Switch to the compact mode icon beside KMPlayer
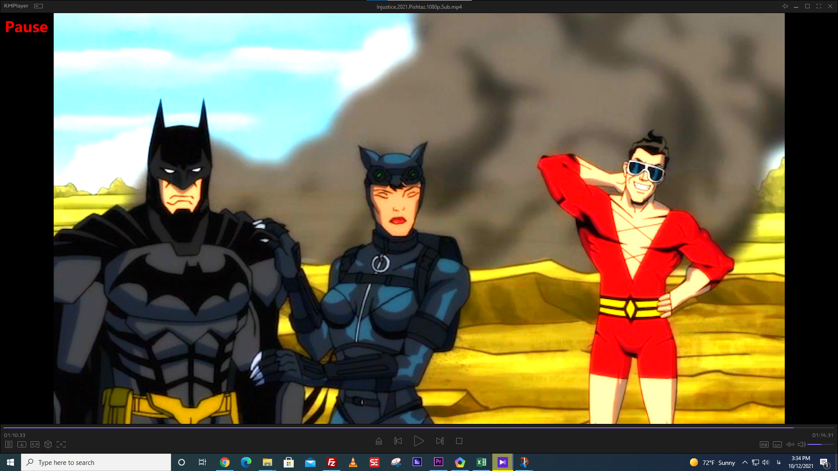838x471 pixels. (38, 6)
